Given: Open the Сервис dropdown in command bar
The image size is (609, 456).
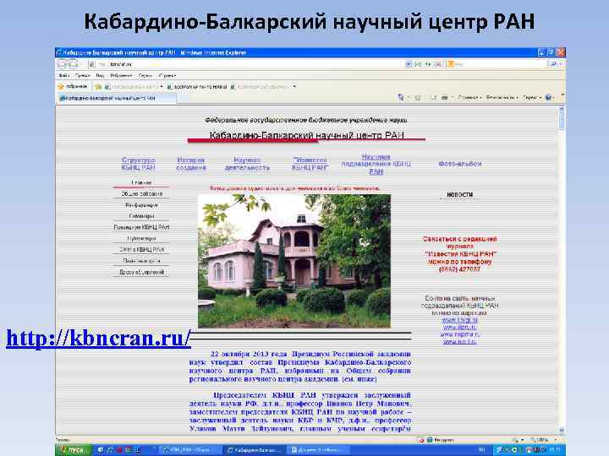Looking at the screenshot, I should [x=532, y=98].
